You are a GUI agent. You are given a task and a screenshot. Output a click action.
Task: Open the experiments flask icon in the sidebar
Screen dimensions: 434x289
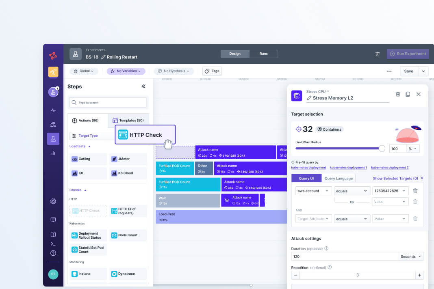[53, 139]
